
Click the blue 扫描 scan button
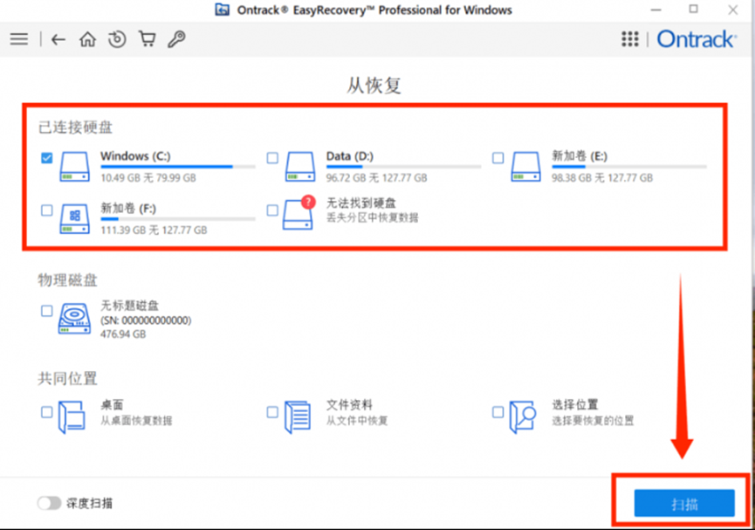(x=684, y=504)
